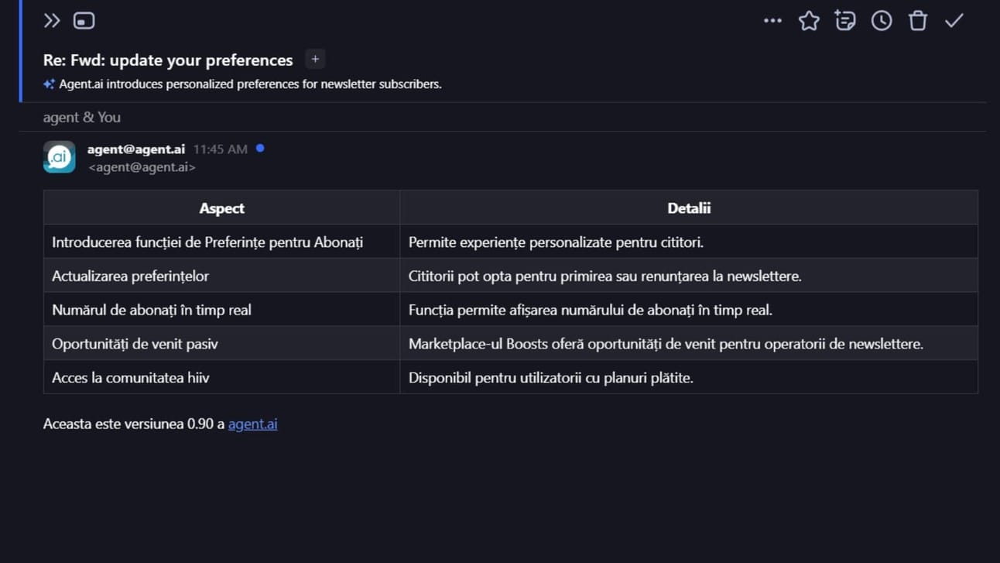Open the agent.ai link in the footer

(252, 424)
